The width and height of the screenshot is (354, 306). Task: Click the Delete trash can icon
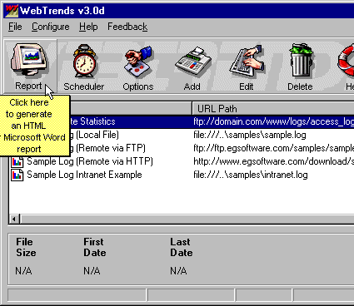coord(301,61)
